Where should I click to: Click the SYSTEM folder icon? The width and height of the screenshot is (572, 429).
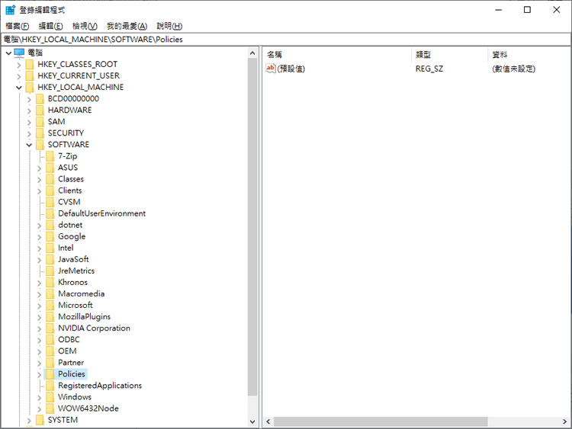click(40, 421)
